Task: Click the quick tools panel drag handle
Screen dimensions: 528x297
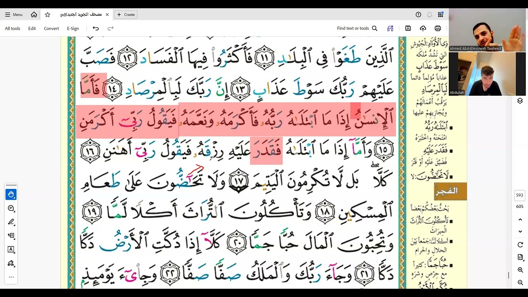Action: coord(11,185)
